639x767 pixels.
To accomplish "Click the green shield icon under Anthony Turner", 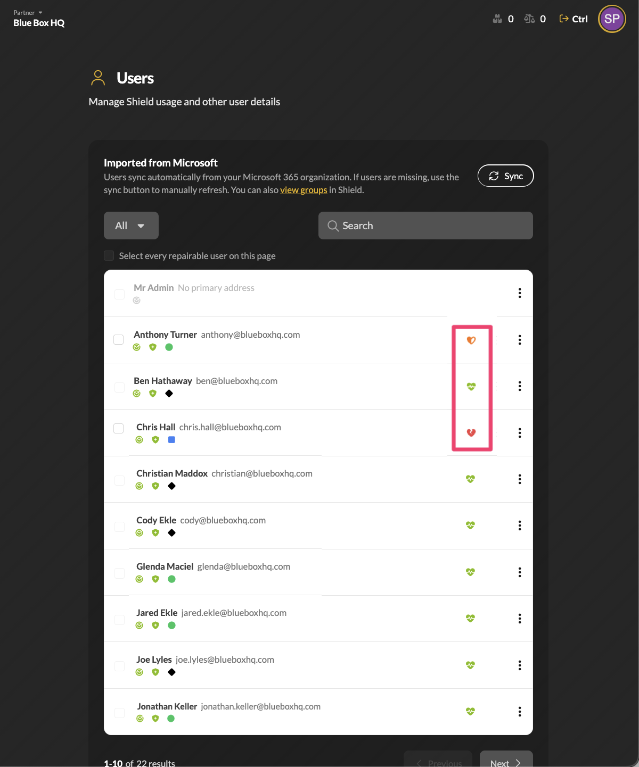I will (x=153, y=347).
